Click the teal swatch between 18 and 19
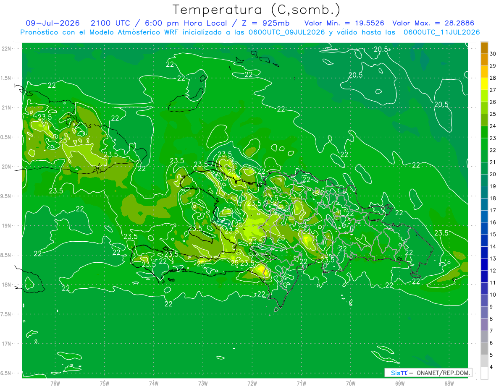 point(484,192)
